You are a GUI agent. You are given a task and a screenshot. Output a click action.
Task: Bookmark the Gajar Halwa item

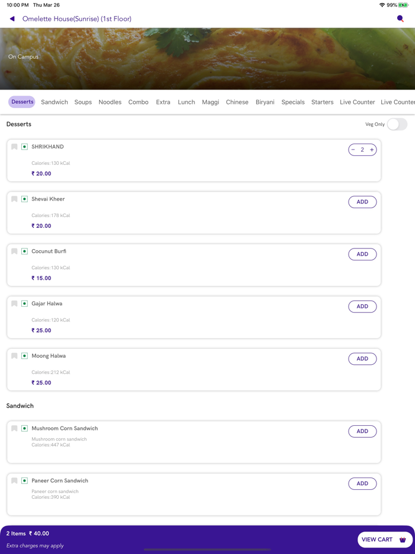point(14,303)
